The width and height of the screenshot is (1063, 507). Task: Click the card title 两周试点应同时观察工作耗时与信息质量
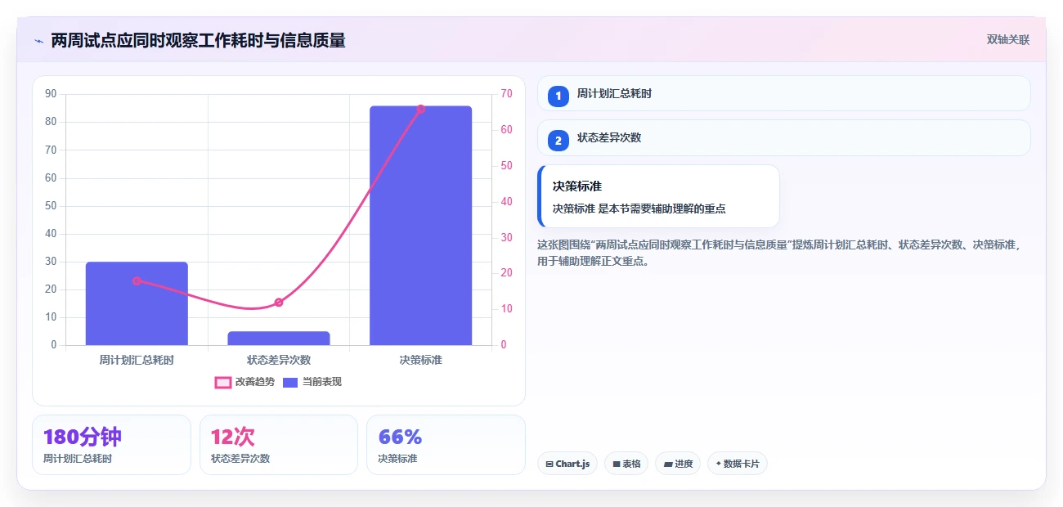point(198,40)
